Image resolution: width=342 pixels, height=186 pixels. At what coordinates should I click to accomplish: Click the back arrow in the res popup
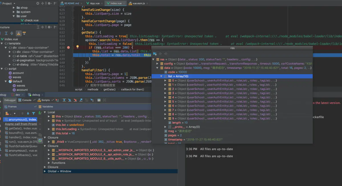[x=160, y=54]
